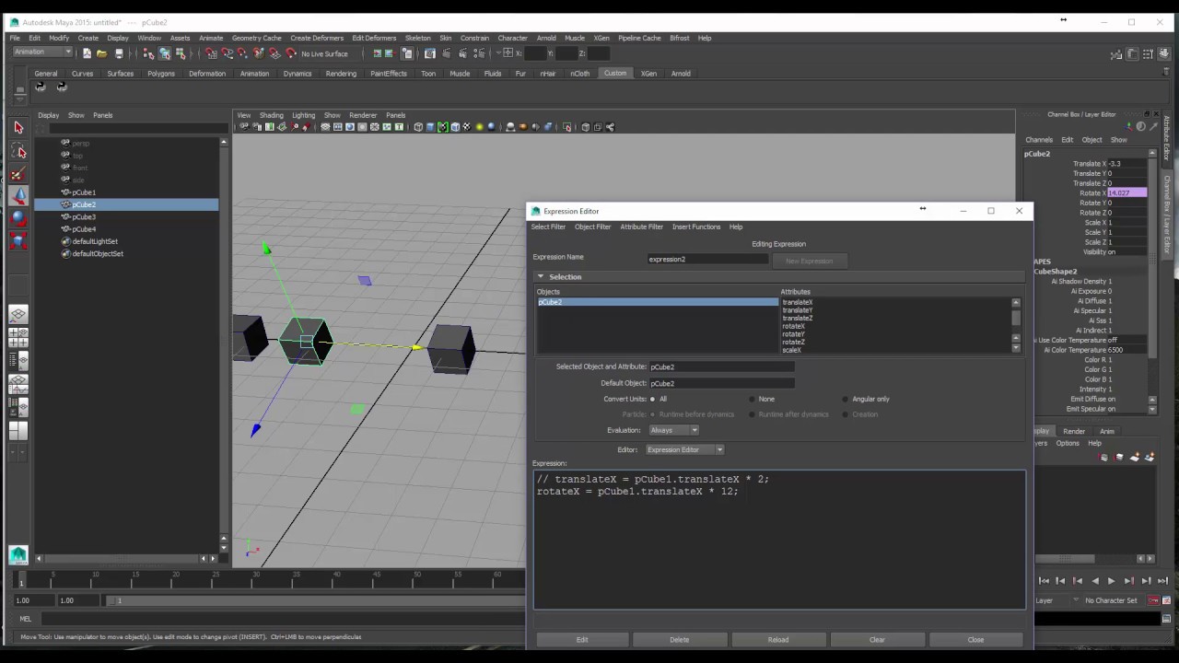Viewport: 1179px width, 663px height.
Task: Toggle wireframe display in viewport toolbar
Action: (x=418, y=127)
